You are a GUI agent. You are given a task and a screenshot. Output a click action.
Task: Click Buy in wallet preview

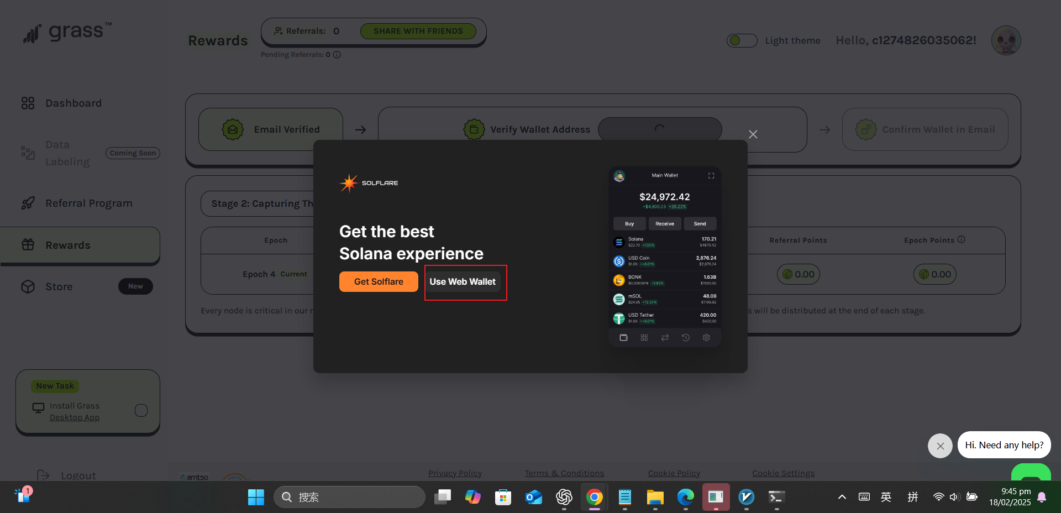click(629, 224)
